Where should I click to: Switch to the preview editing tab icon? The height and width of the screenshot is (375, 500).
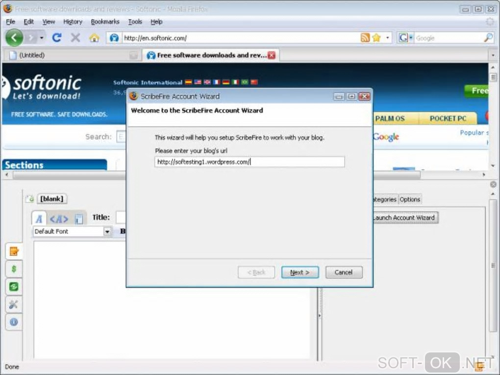pyautogui.click(x=79, y=219)
